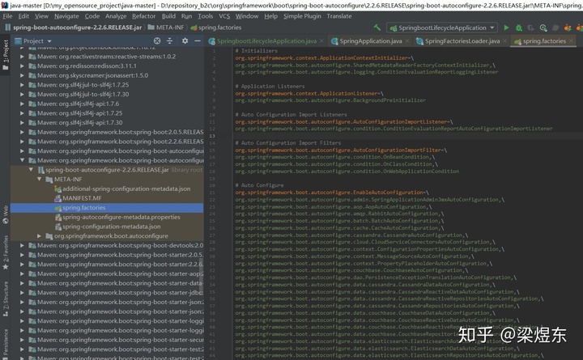Open the Translate menu
Screen dimensions: 583x360
[339, 16]
